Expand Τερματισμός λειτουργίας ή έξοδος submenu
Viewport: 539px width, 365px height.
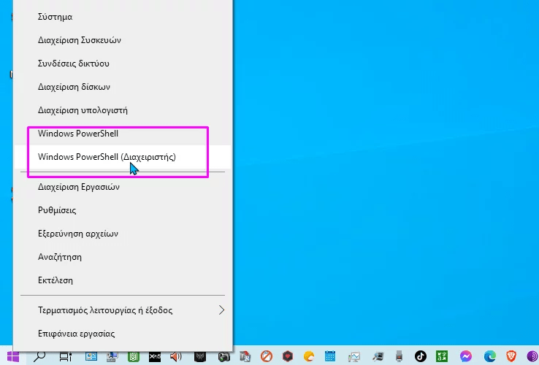pyautogui.click(x=123, y=310)
